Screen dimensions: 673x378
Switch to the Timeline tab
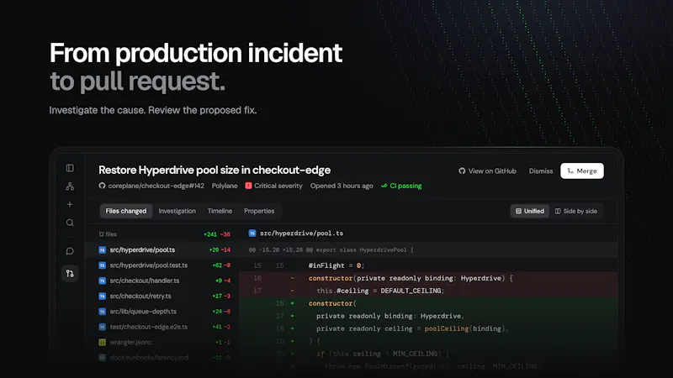(x=220, y=211)
